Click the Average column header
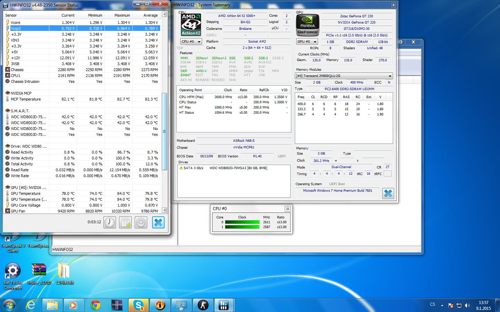Image resolution: width=500 pixels, height=312 pixels. (146, 15)
